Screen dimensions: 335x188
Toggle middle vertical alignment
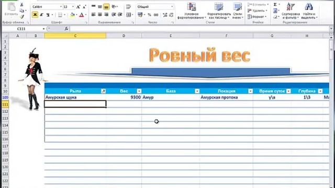click(100, 7)
